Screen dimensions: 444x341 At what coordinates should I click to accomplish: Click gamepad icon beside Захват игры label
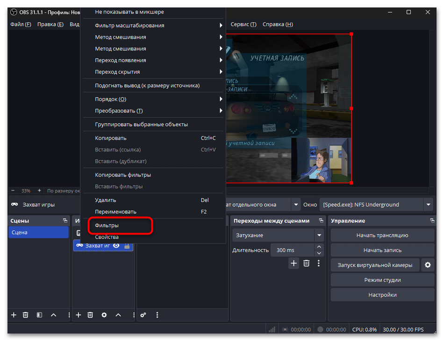[x=15, y=205]
